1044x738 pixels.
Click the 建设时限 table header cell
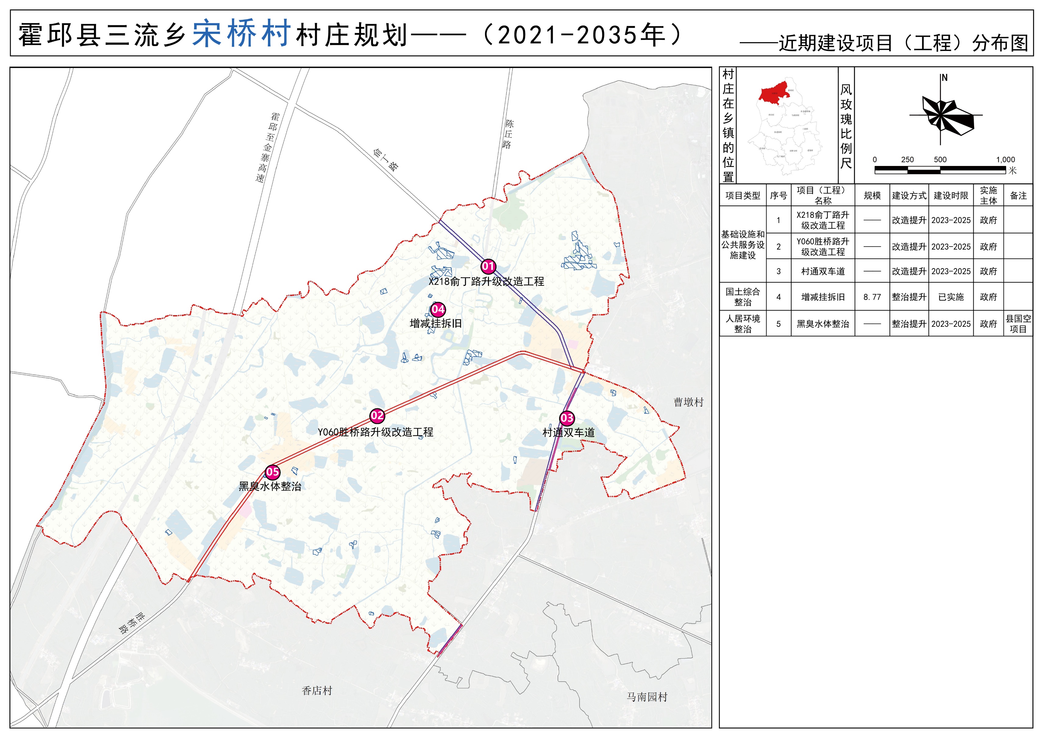pos(951,196)
